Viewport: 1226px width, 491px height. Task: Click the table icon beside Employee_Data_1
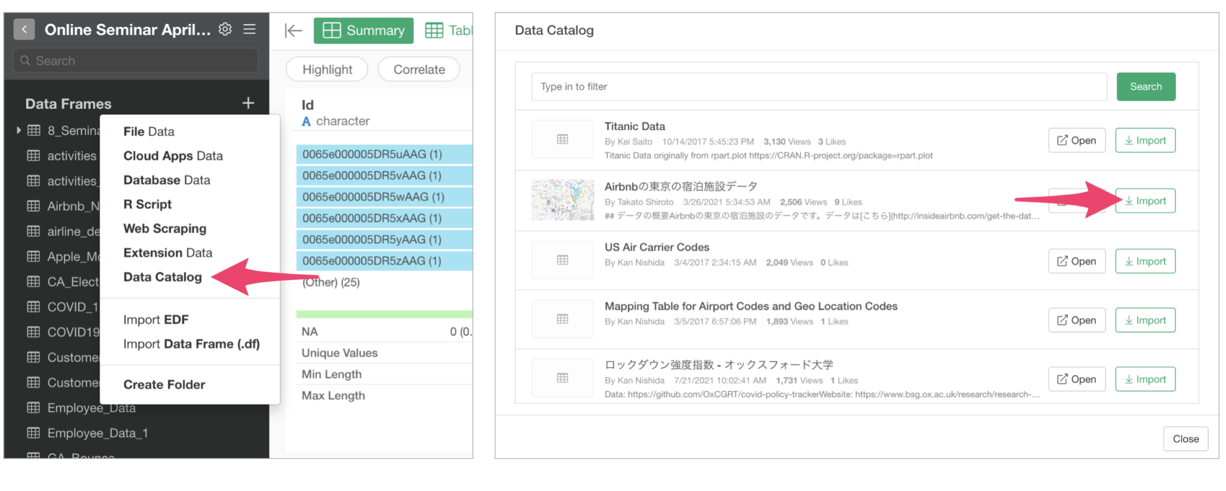[33, 433]
